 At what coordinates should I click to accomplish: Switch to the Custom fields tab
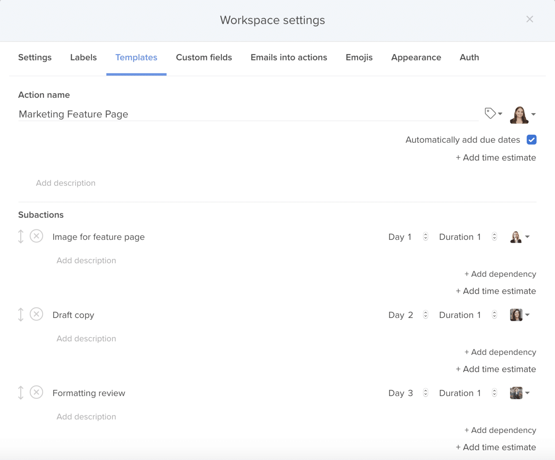tap(204, 57)
